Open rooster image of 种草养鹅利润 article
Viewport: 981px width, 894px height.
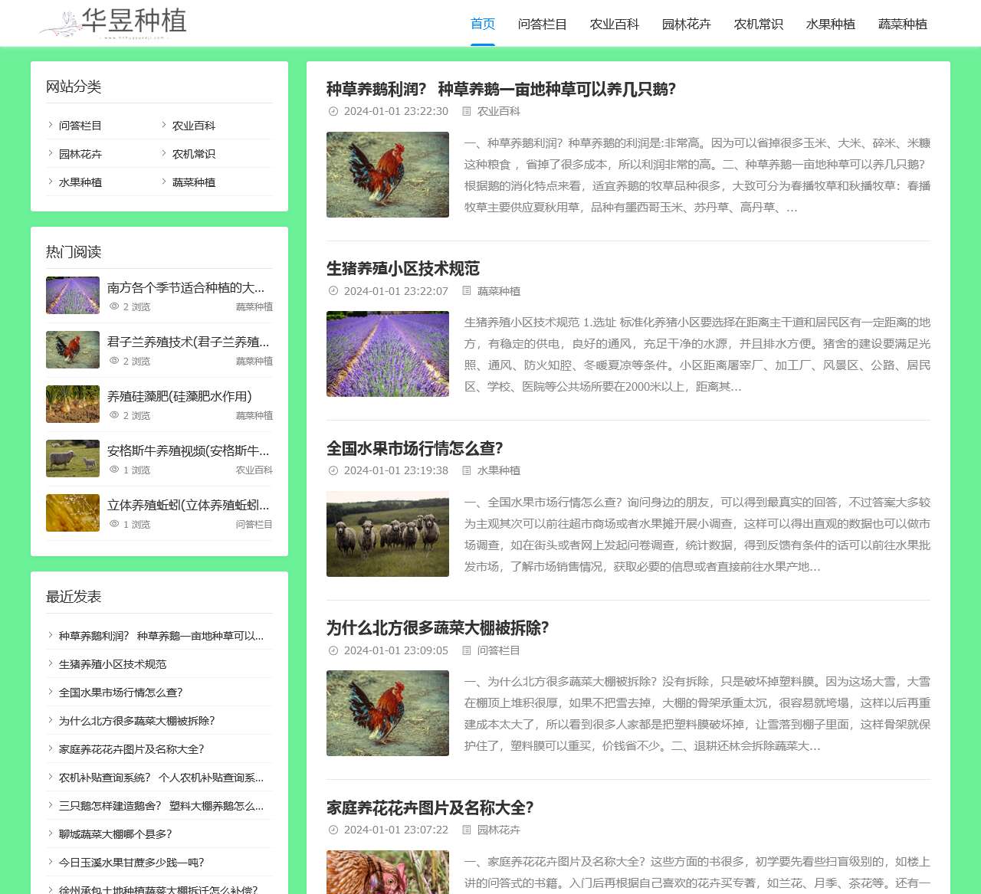point(388,175)
